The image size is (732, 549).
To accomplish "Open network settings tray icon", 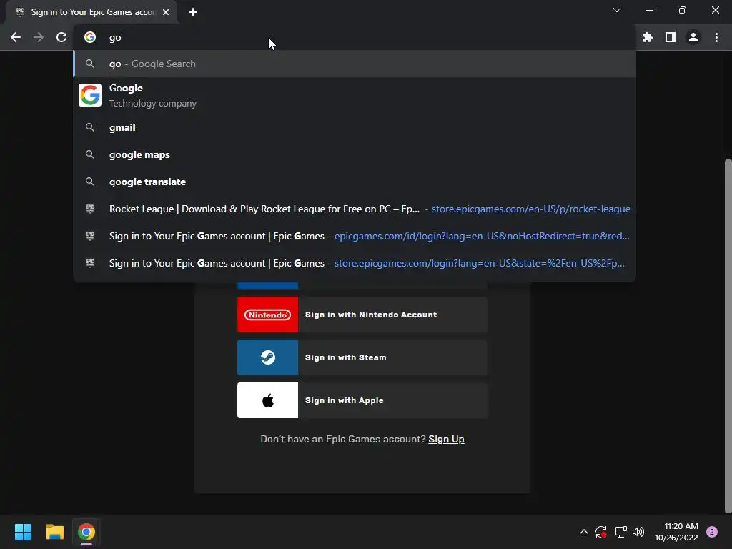I will click(x=620, y=532).
